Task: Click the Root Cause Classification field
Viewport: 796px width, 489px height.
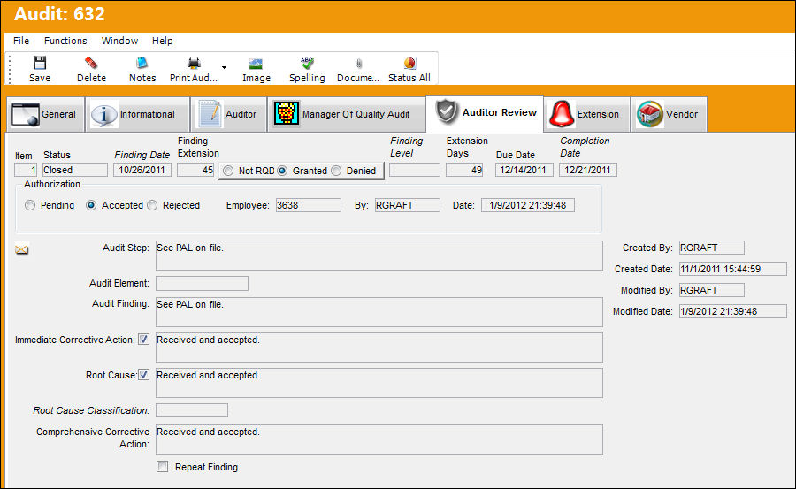Action: point(192,410)
